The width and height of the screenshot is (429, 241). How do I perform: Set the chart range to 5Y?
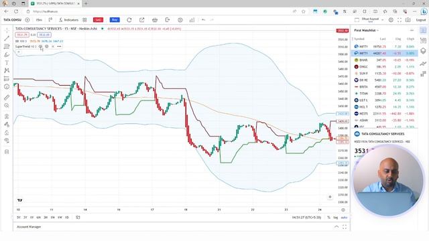(x=19, y=218)
